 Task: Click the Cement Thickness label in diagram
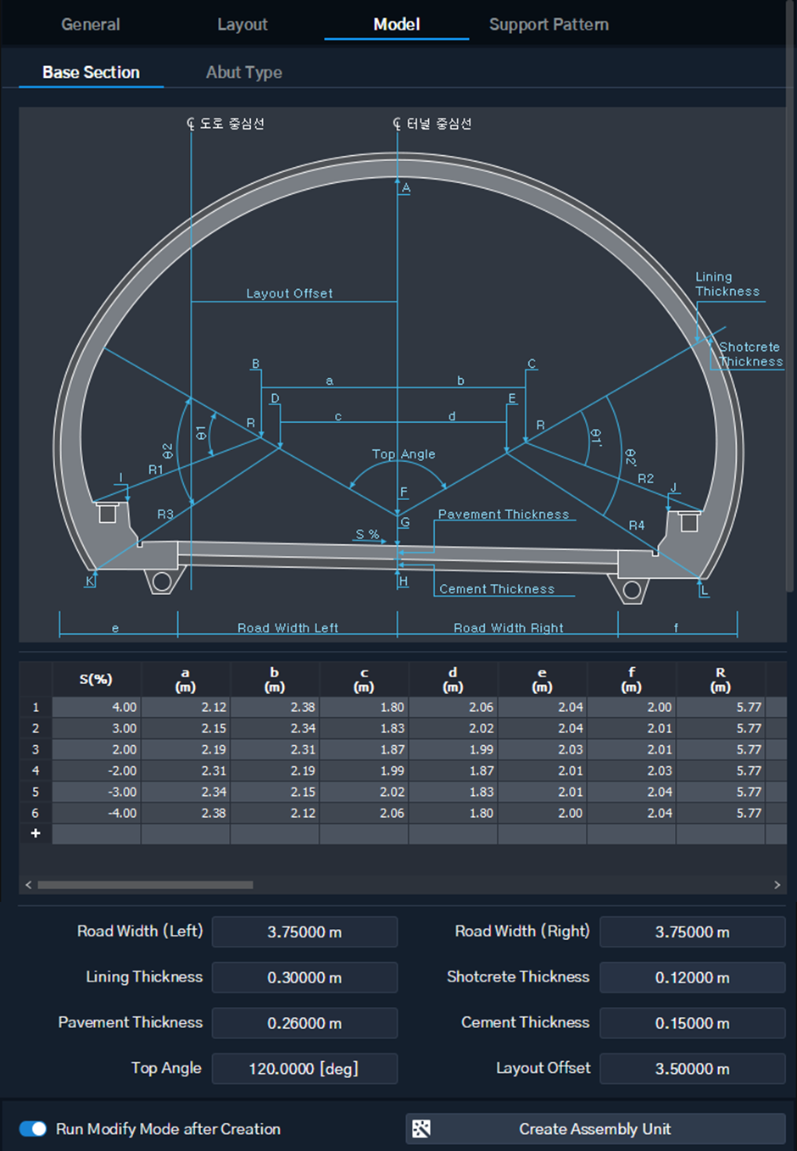[x=497, y=589]
